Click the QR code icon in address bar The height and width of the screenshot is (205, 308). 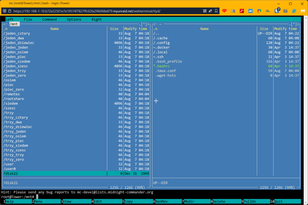tap(205, 11)
